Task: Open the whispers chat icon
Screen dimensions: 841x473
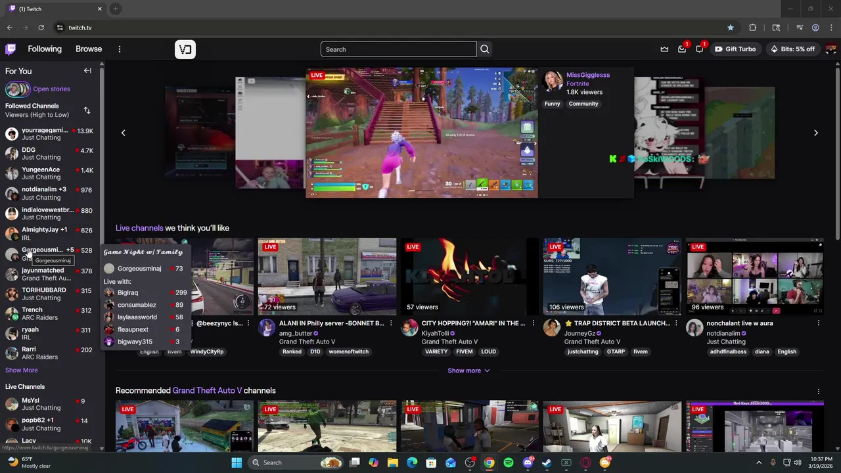Action: 700,49
